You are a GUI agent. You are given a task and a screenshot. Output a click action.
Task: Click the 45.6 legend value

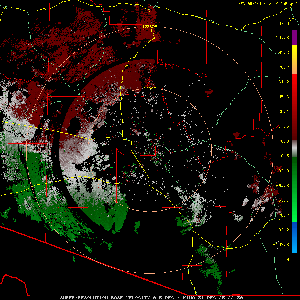(284, 97)
